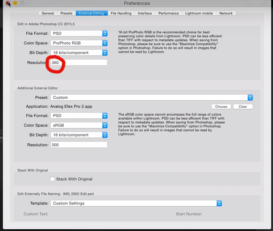Expand the ProPhoto RGB Color Space dropdown
This screenshot has height=231, width=273.
(x=79, y=43)
